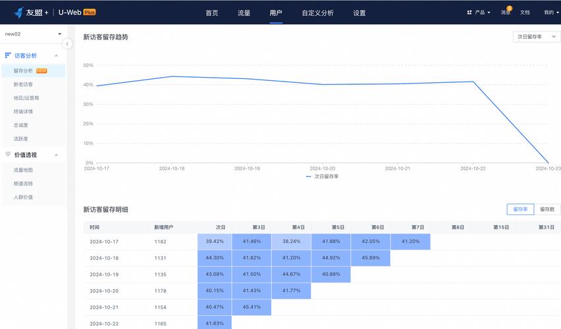The width and height of the screenshot is (561, 329).
Task: Open 消息 notifications with badge
Action: 506,11
